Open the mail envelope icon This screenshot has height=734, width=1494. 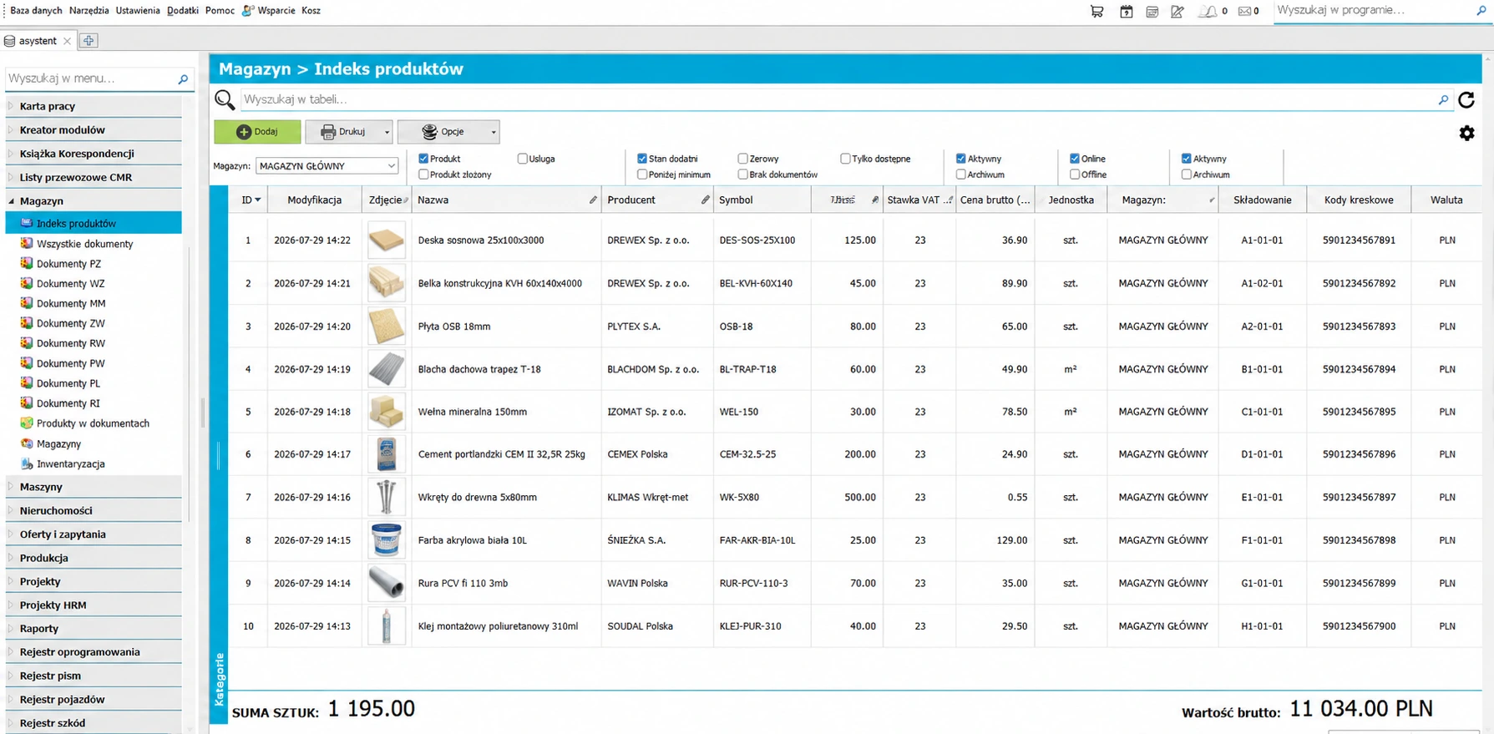[x=1244, y=11]
